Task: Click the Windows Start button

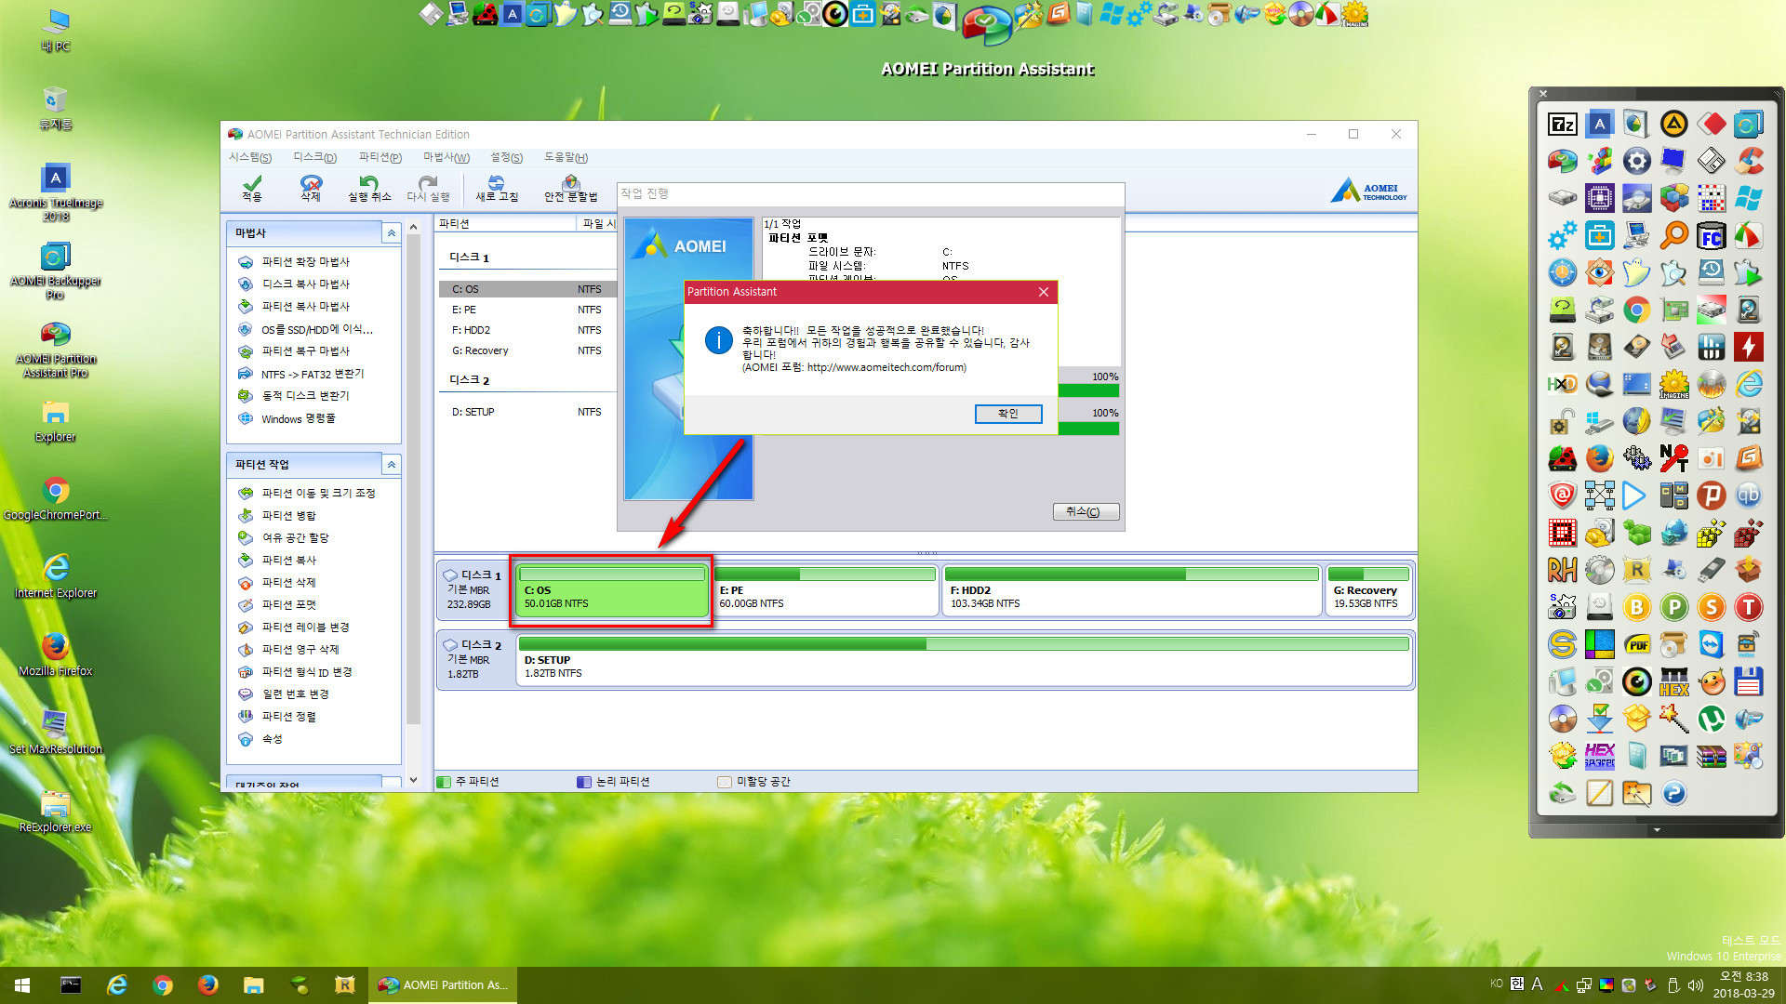Action: coord(22,985)
